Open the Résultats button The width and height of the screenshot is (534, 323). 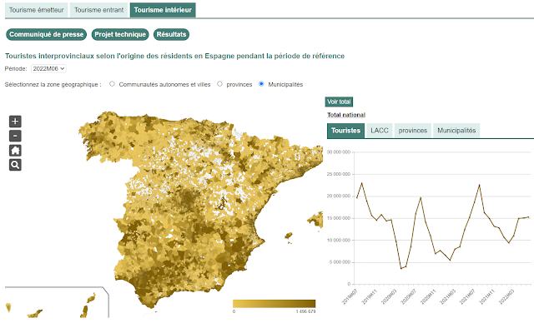coord(171,34)
